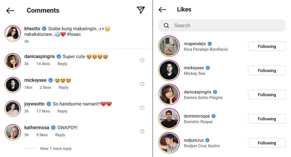Tap the share paper-plane icon

tap(141, 10)
